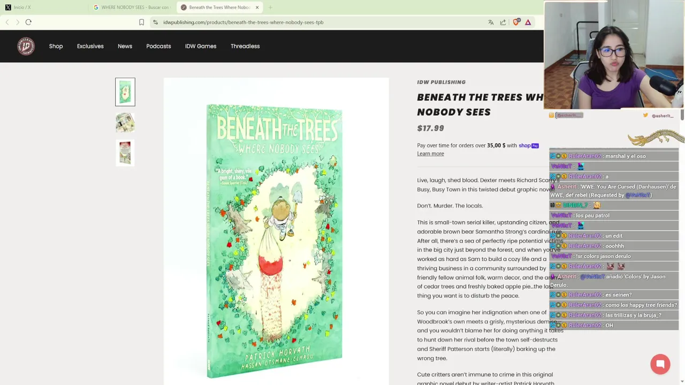Click the streamer webcam overlay
The width and height of the screenshot is (685, 385).
coord(614,56)
